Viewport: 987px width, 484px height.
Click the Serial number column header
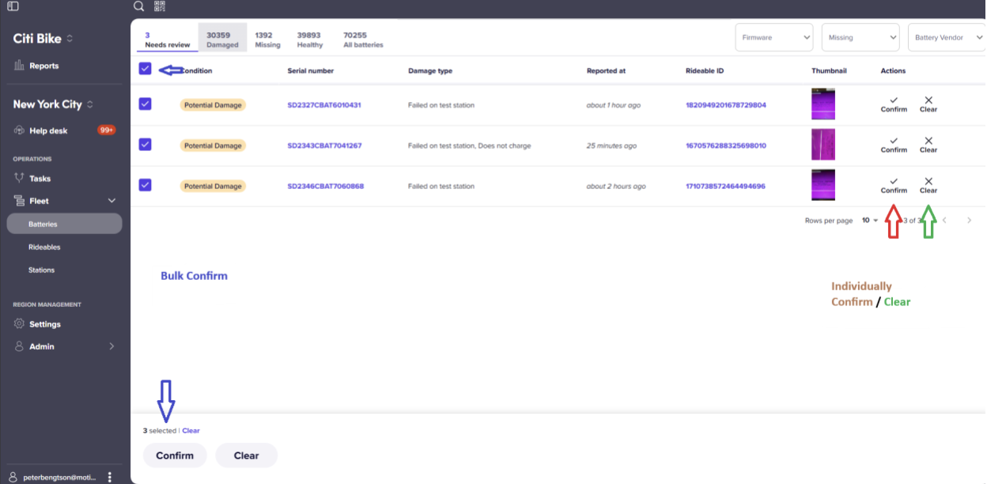point(310,71)
